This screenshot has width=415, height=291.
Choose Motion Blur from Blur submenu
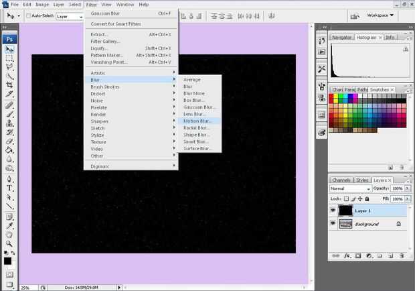coord(199,121)
